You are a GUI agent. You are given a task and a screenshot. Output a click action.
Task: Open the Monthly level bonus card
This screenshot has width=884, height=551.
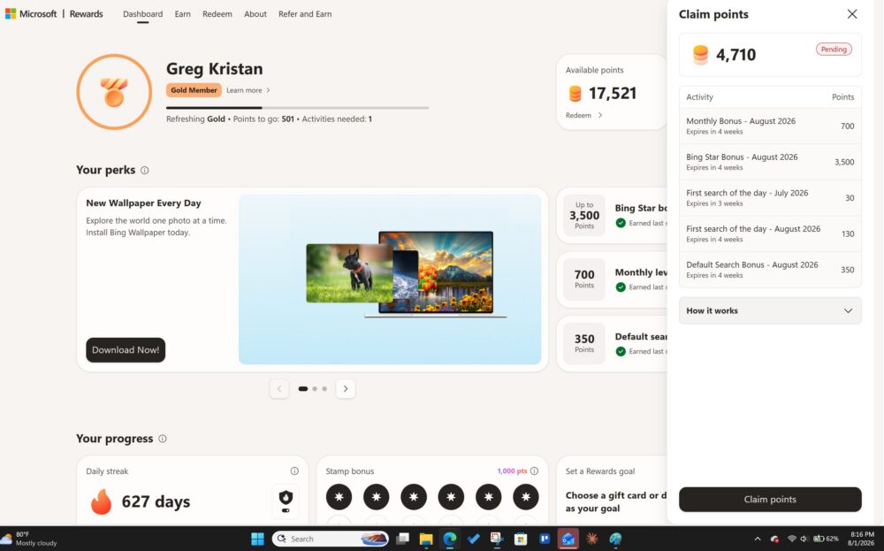[612, 279]
